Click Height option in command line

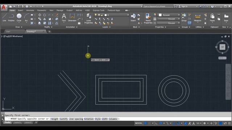coord(55,119)
